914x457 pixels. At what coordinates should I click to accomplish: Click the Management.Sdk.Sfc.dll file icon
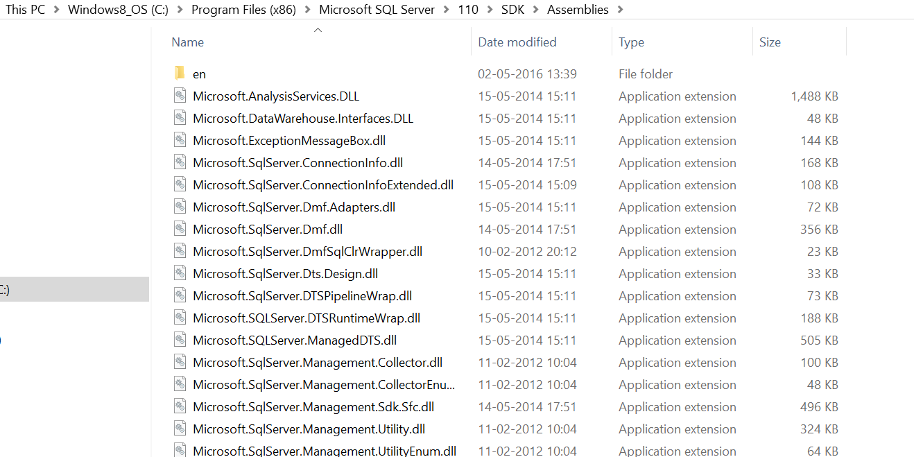pos(180,406)
